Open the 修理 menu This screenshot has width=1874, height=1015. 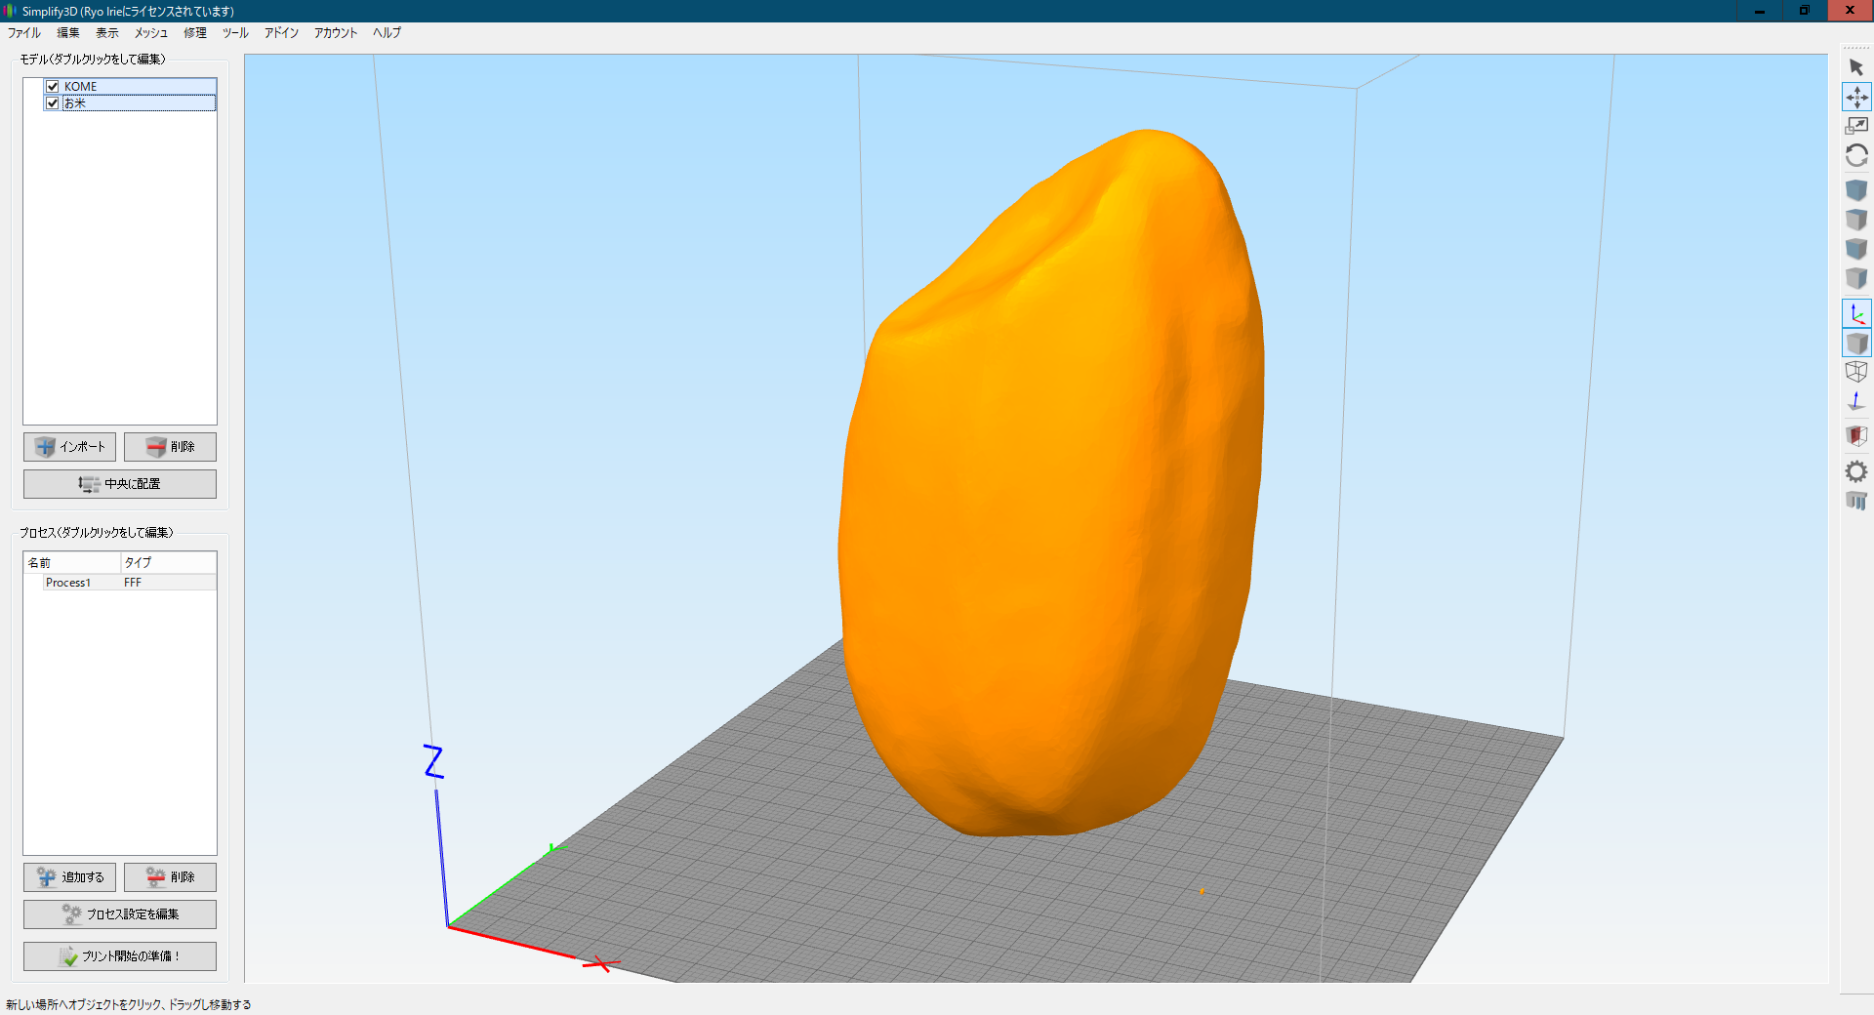[195, 33]
